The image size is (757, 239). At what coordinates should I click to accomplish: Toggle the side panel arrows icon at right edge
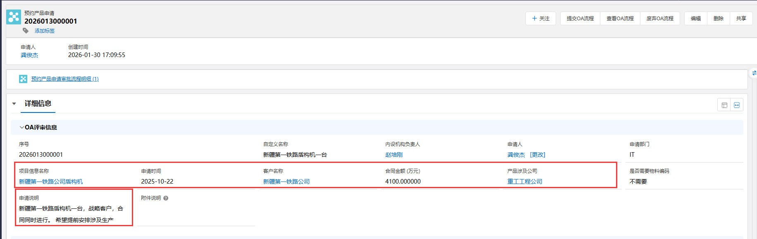tap(754, 73)
